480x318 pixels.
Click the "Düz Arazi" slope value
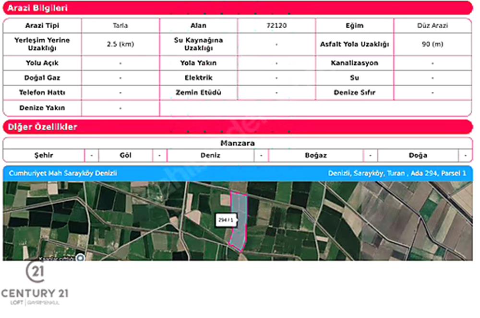(x=432, y=26)
